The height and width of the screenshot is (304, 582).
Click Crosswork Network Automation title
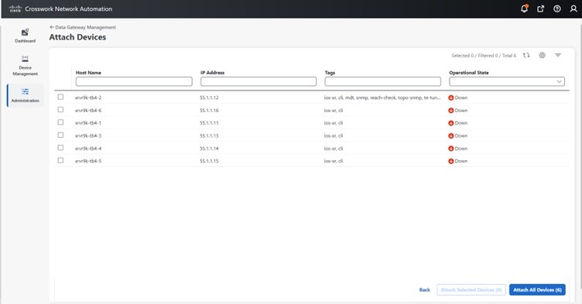pos(69,9)
